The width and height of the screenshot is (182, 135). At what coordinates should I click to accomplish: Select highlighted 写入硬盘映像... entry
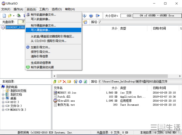point(53,30)
